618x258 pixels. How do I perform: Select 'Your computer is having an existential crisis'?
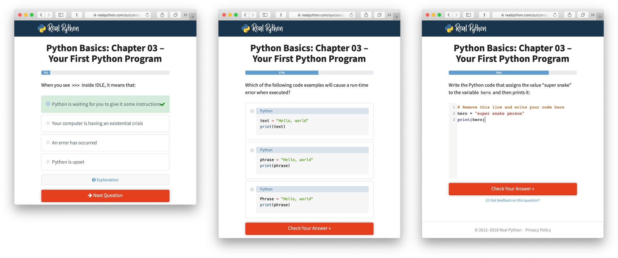pyautogui.click(x=105, y=123)
